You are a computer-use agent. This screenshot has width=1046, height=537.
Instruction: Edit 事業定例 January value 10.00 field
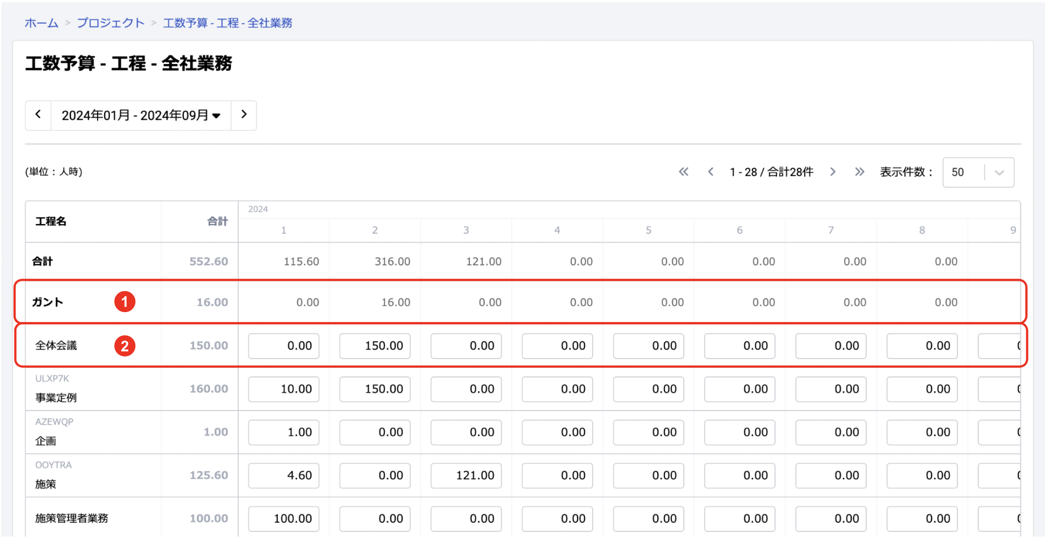point(284,389)
